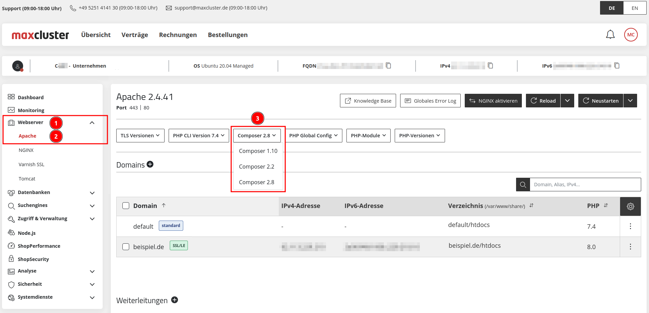
Task: Open the MC user avatar menu
Action: pos(631,35)
